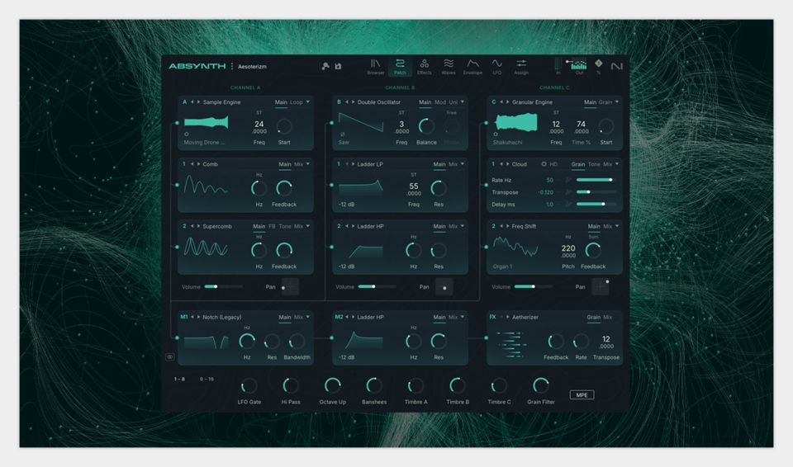
Task: Open the Envelope editor
Action: (x=472, y=66)
